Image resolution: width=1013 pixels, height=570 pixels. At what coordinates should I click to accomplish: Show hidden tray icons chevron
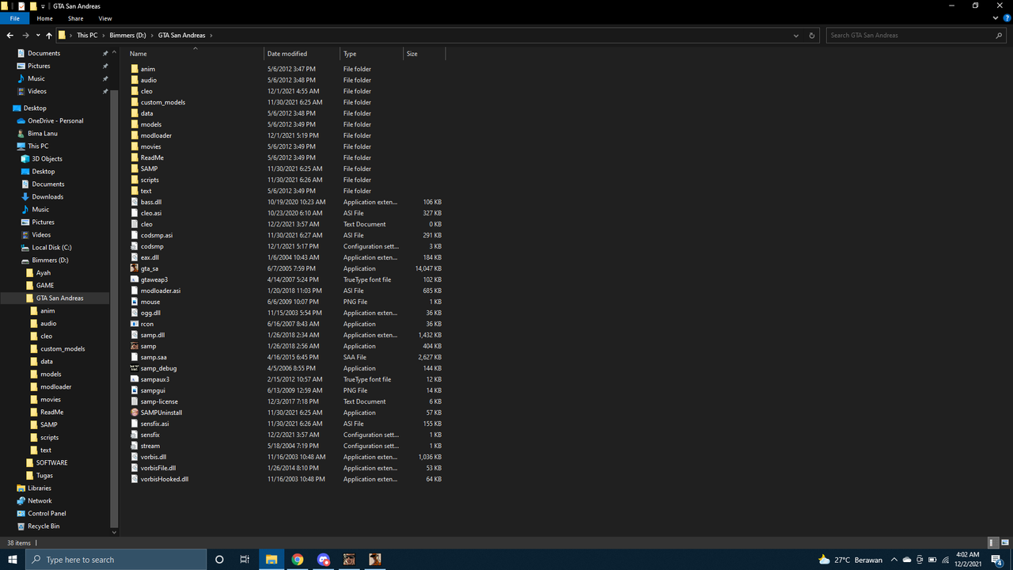coord(894,560)
